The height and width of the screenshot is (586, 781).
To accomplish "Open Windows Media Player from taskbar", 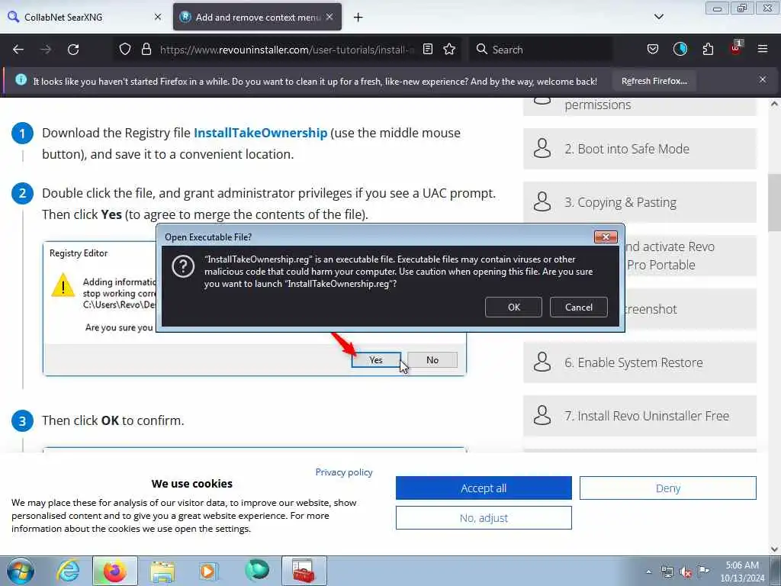I will pyautogui.click(x=208, y=571).
